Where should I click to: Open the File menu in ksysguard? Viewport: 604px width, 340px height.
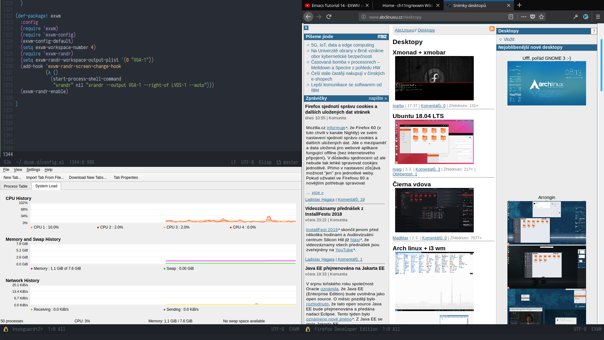[6, 170]
